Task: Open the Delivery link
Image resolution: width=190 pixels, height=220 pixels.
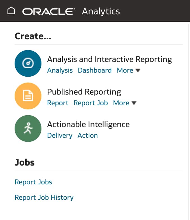Action: pyautogui.click(x=60, y=136)
